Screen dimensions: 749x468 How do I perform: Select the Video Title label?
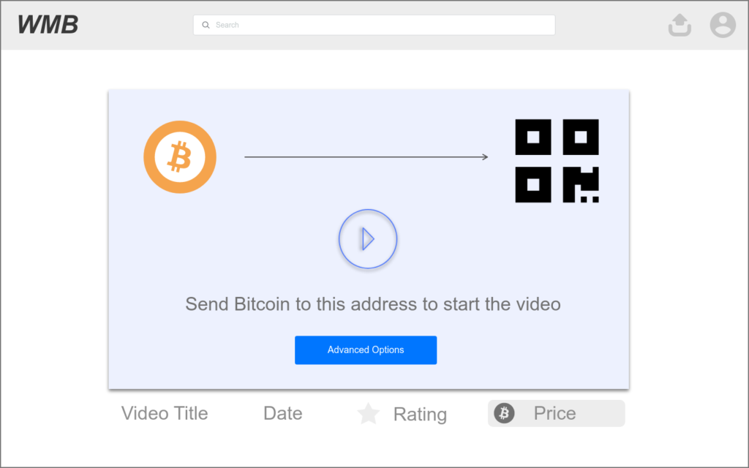pos(165,413)
